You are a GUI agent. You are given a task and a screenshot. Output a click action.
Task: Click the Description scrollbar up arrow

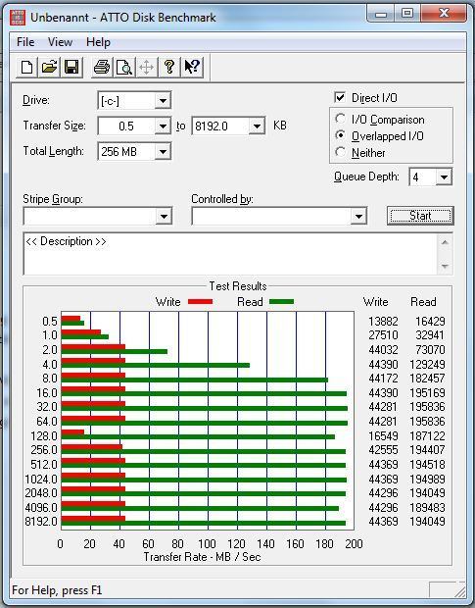pos(445,243)
